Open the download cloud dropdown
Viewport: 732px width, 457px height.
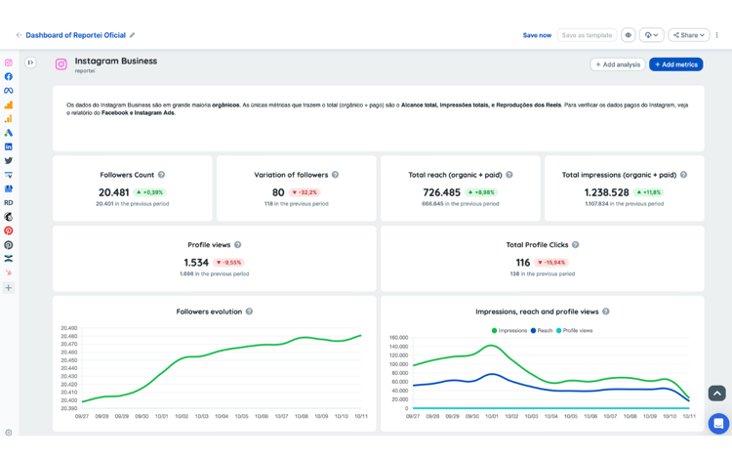click(651, 35)
